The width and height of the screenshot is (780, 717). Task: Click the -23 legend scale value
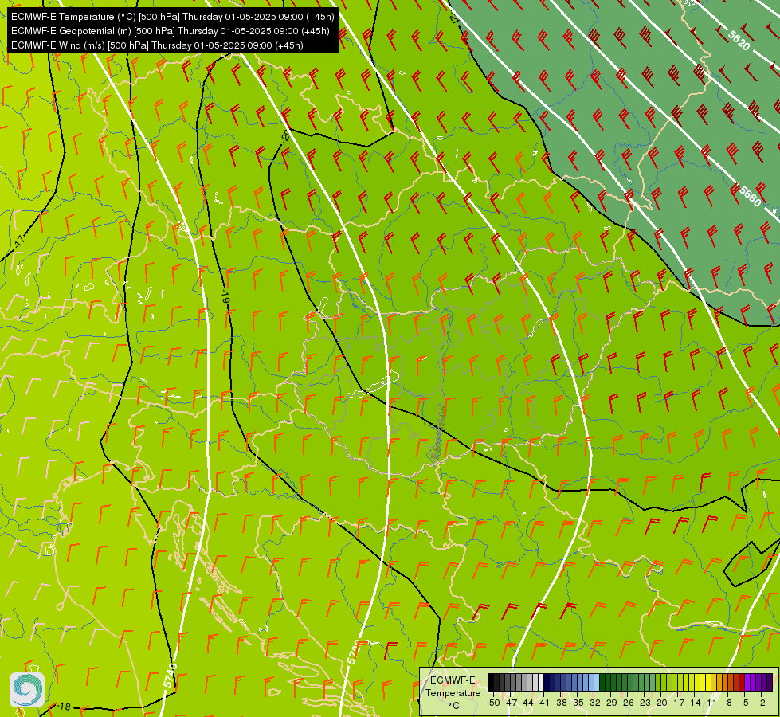[643, 703]
